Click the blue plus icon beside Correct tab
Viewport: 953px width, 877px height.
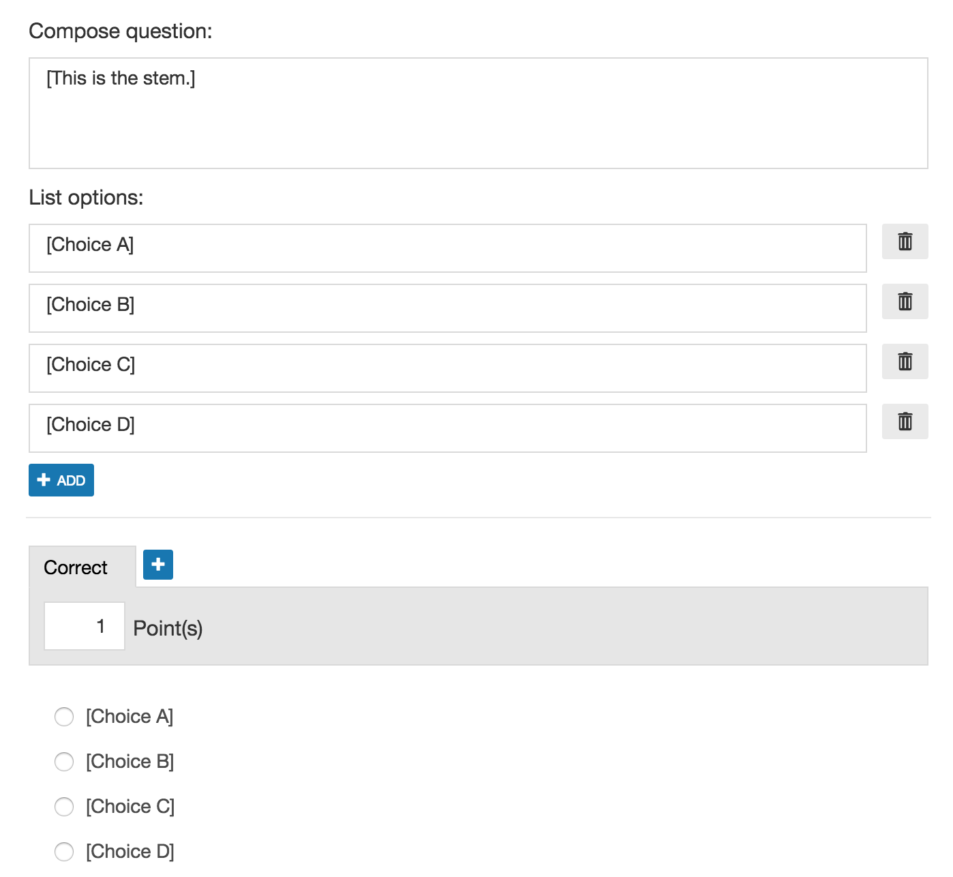click(157, 565)
